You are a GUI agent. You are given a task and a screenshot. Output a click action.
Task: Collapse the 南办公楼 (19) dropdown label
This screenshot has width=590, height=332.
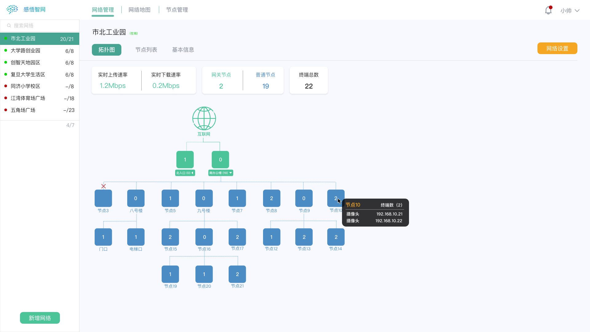(x=221, y=173)
